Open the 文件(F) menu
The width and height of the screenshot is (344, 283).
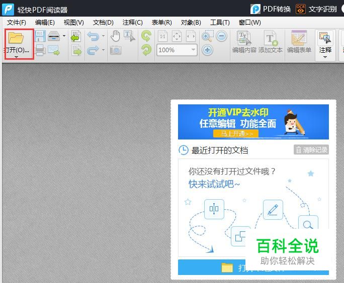click(x=17, y=23)
